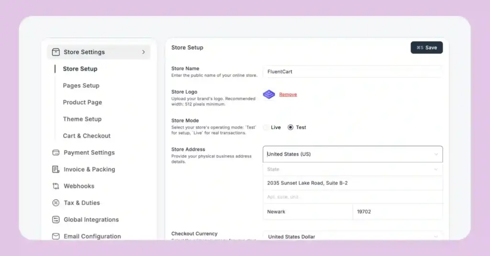490x256 pixels.
Task: Select the Live store mode radio
Action: 266,128
